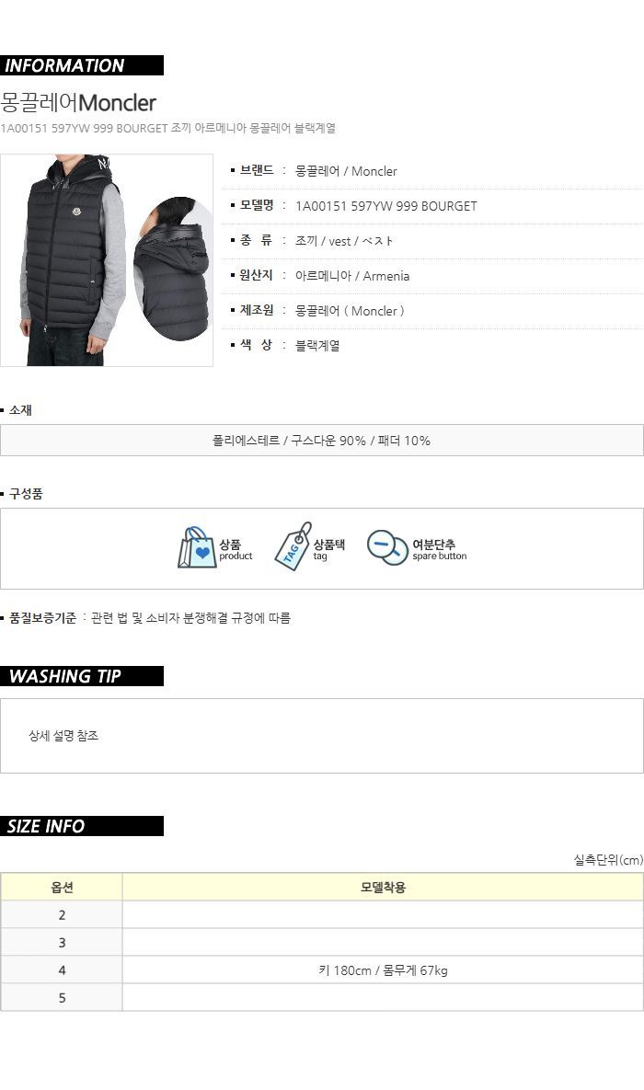Screen dimensions: 644x1090
Task: Click the shopping bag product icon
Action: (x=198, y=548)
